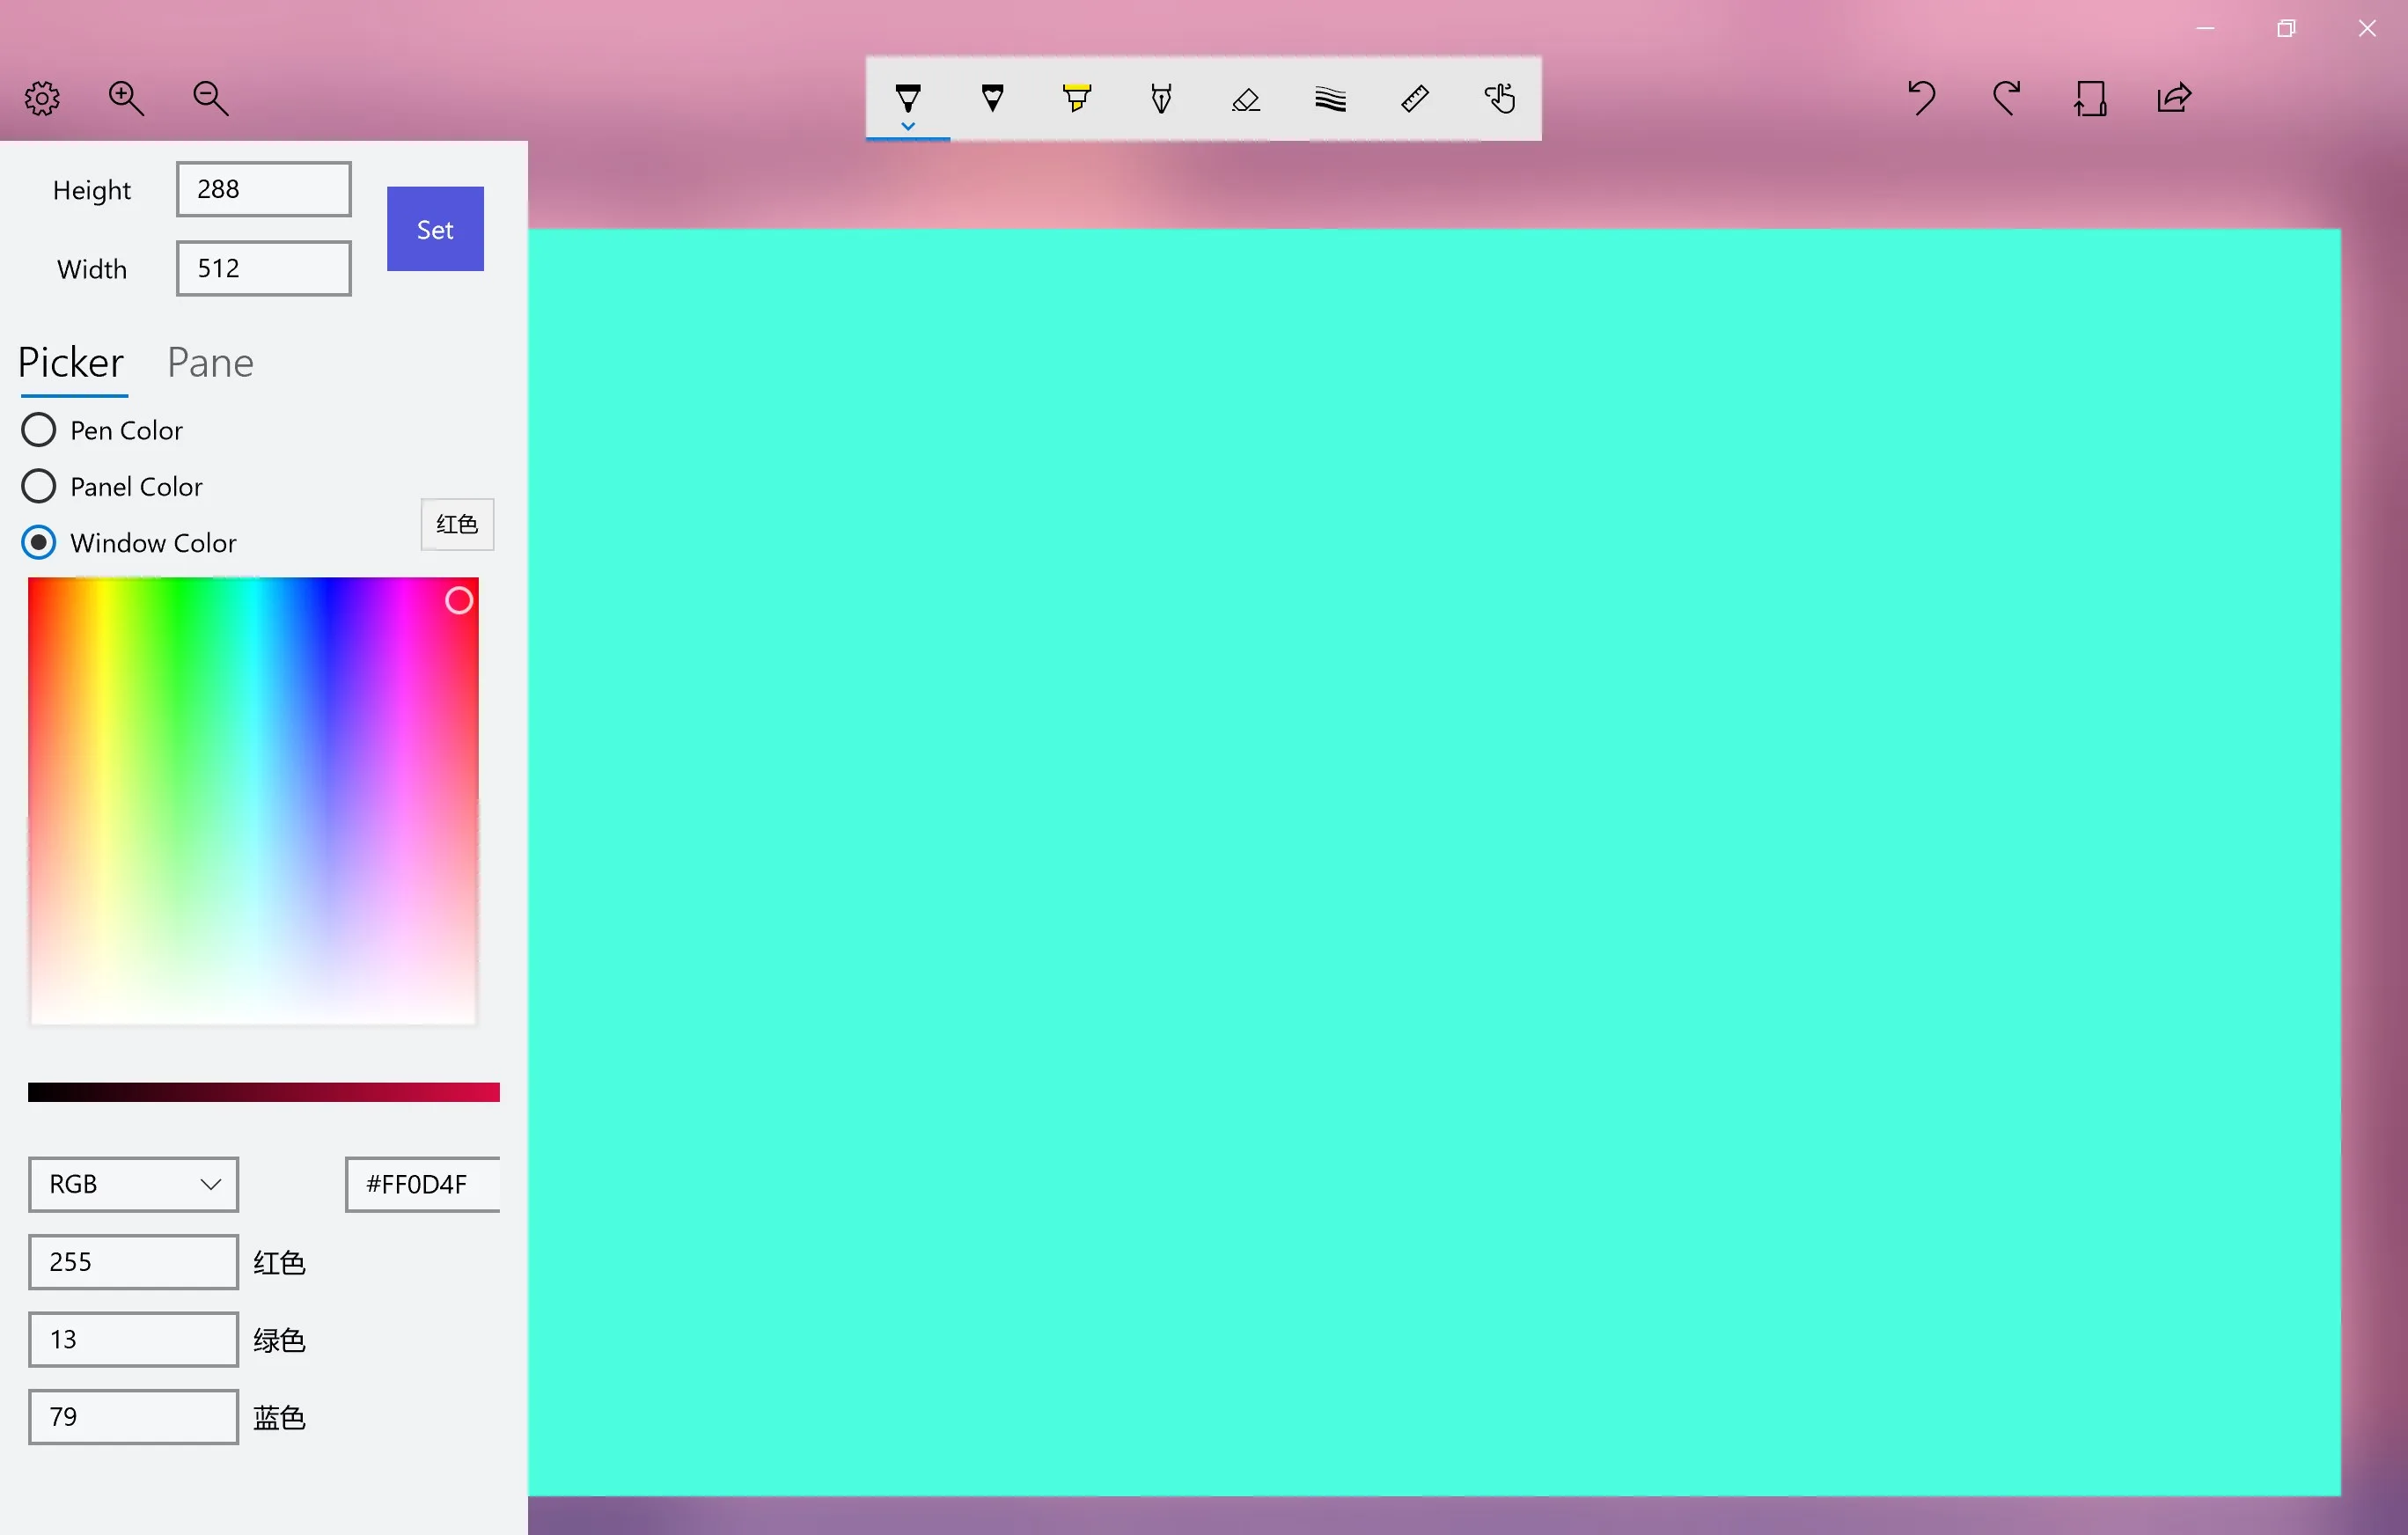The width and height of the screenshot is (2408, 1535).
Task: Open the RGB color model dropdown
Action: (133, 1184)
